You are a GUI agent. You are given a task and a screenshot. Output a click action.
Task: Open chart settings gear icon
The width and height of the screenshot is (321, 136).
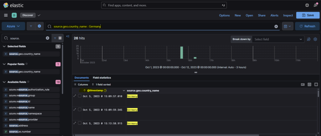pyautogui.click(x=315, y=39)
